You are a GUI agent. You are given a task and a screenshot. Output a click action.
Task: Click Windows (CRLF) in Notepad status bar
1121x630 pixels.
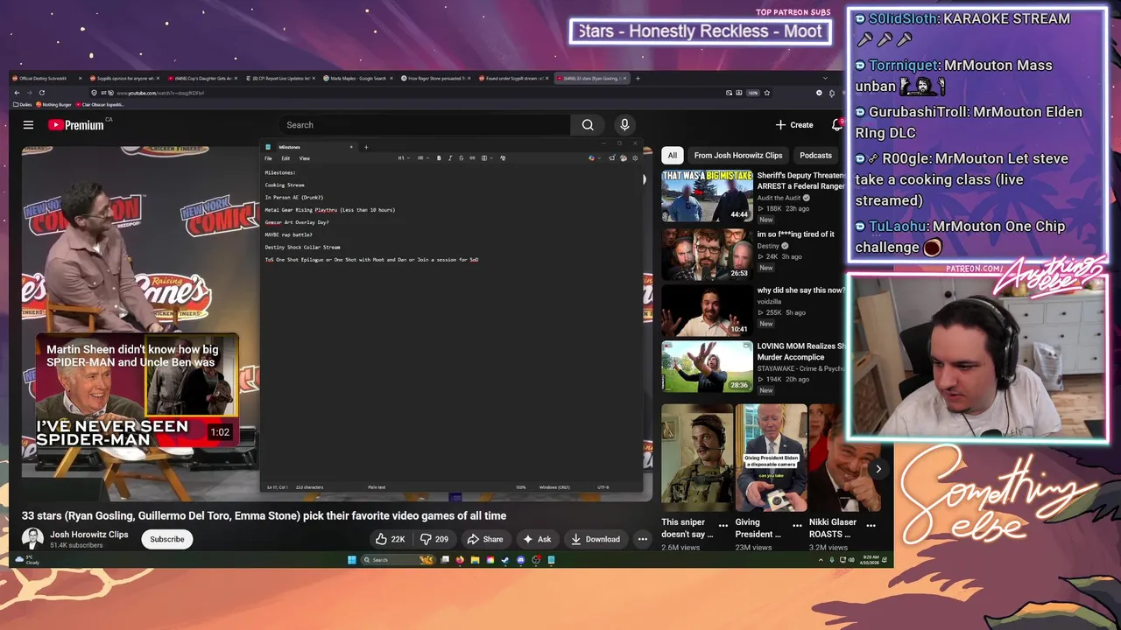(x=554, y=486)
